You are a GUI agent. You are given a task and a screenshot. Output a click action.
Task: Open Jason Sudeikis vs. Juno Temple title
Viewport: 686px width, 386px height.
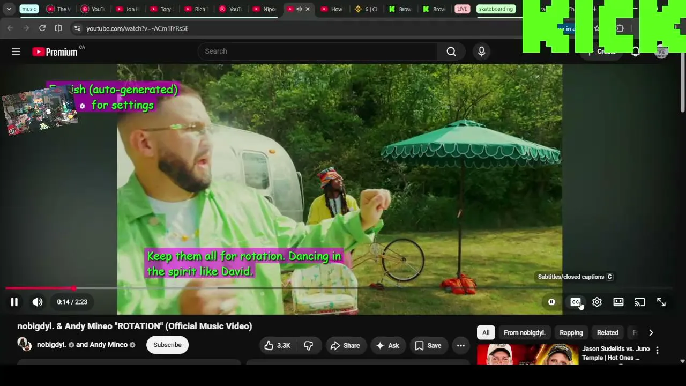[x=616, y=353]
